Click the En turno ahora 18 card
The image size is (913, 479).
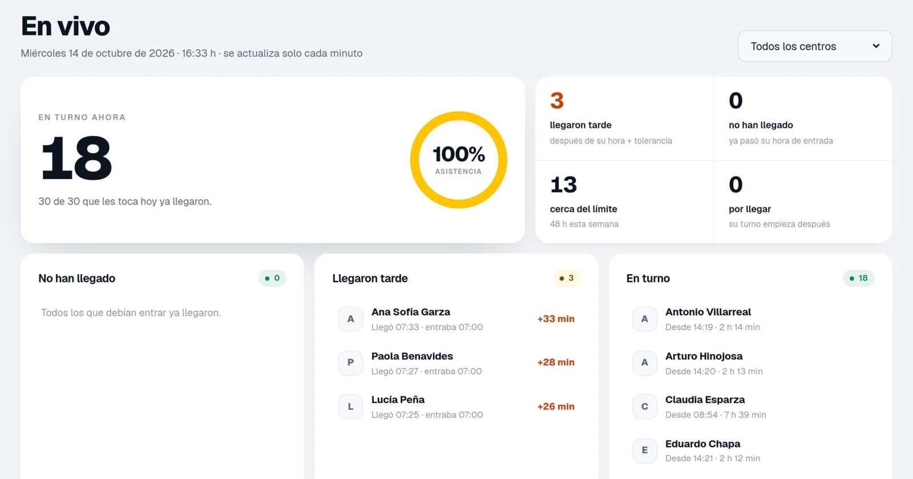tap(273, 160)
